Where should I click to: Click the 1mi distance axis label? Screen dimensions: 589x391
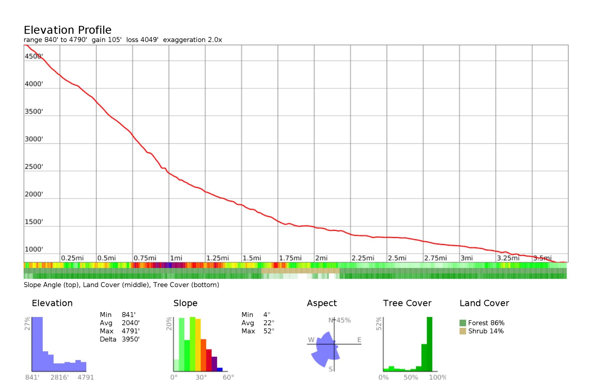coord(176,258)
